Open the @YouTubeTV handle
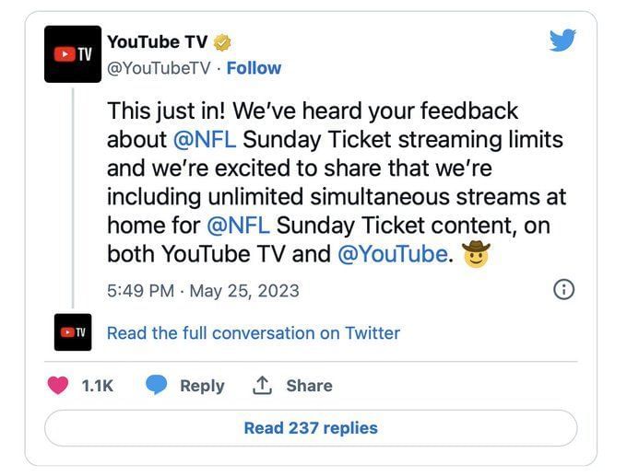The height and width of the screenshot is (476, 627). point(160,68)
